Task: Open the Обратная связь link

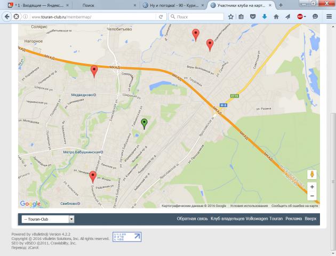Action: click(192, 219)
